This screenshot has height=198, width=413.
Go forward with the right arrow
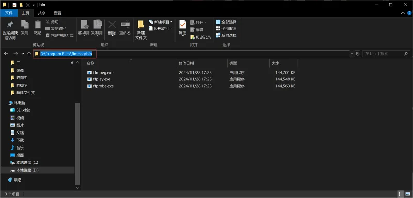click(15, 54)
